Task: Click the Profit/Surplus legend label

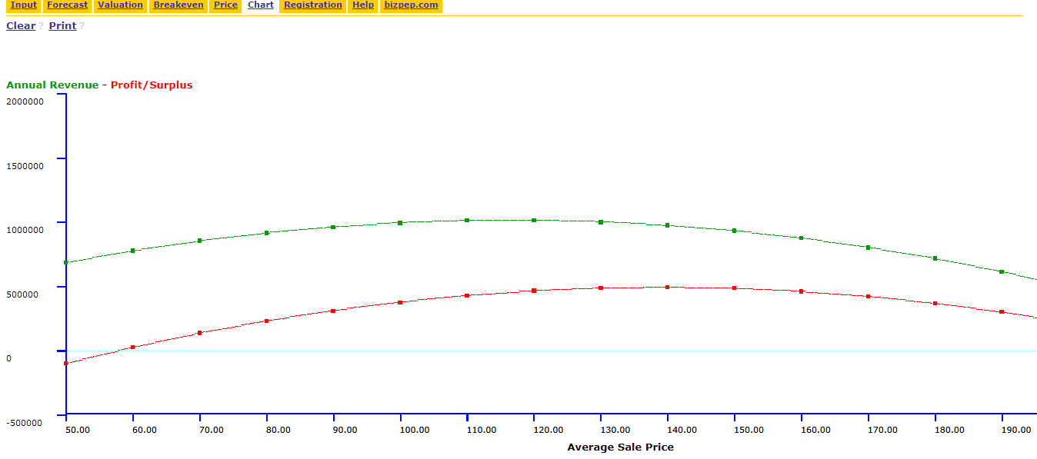Action: (152, 85)
